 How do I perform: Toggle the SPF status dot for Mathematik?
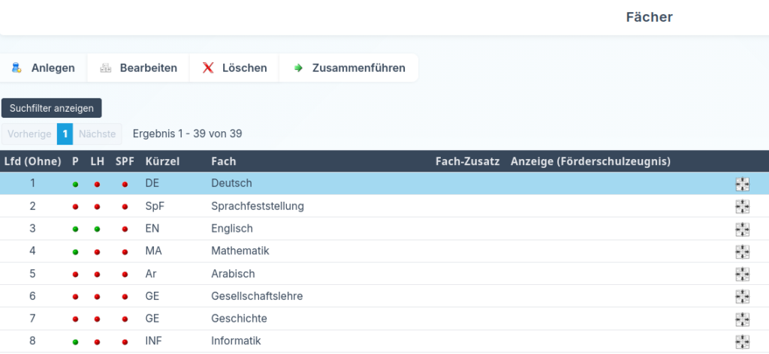pos(125,252)
